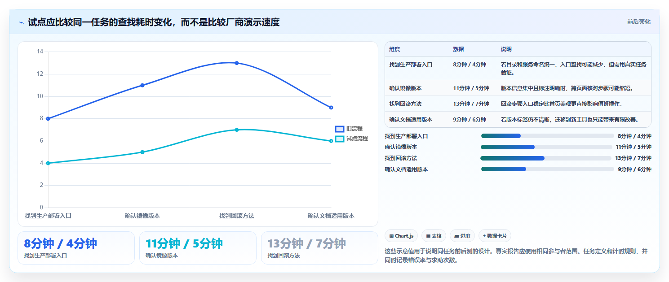Click the 数据卡片 chip icon
Screen dimensions: 669x282
(484, 236)
